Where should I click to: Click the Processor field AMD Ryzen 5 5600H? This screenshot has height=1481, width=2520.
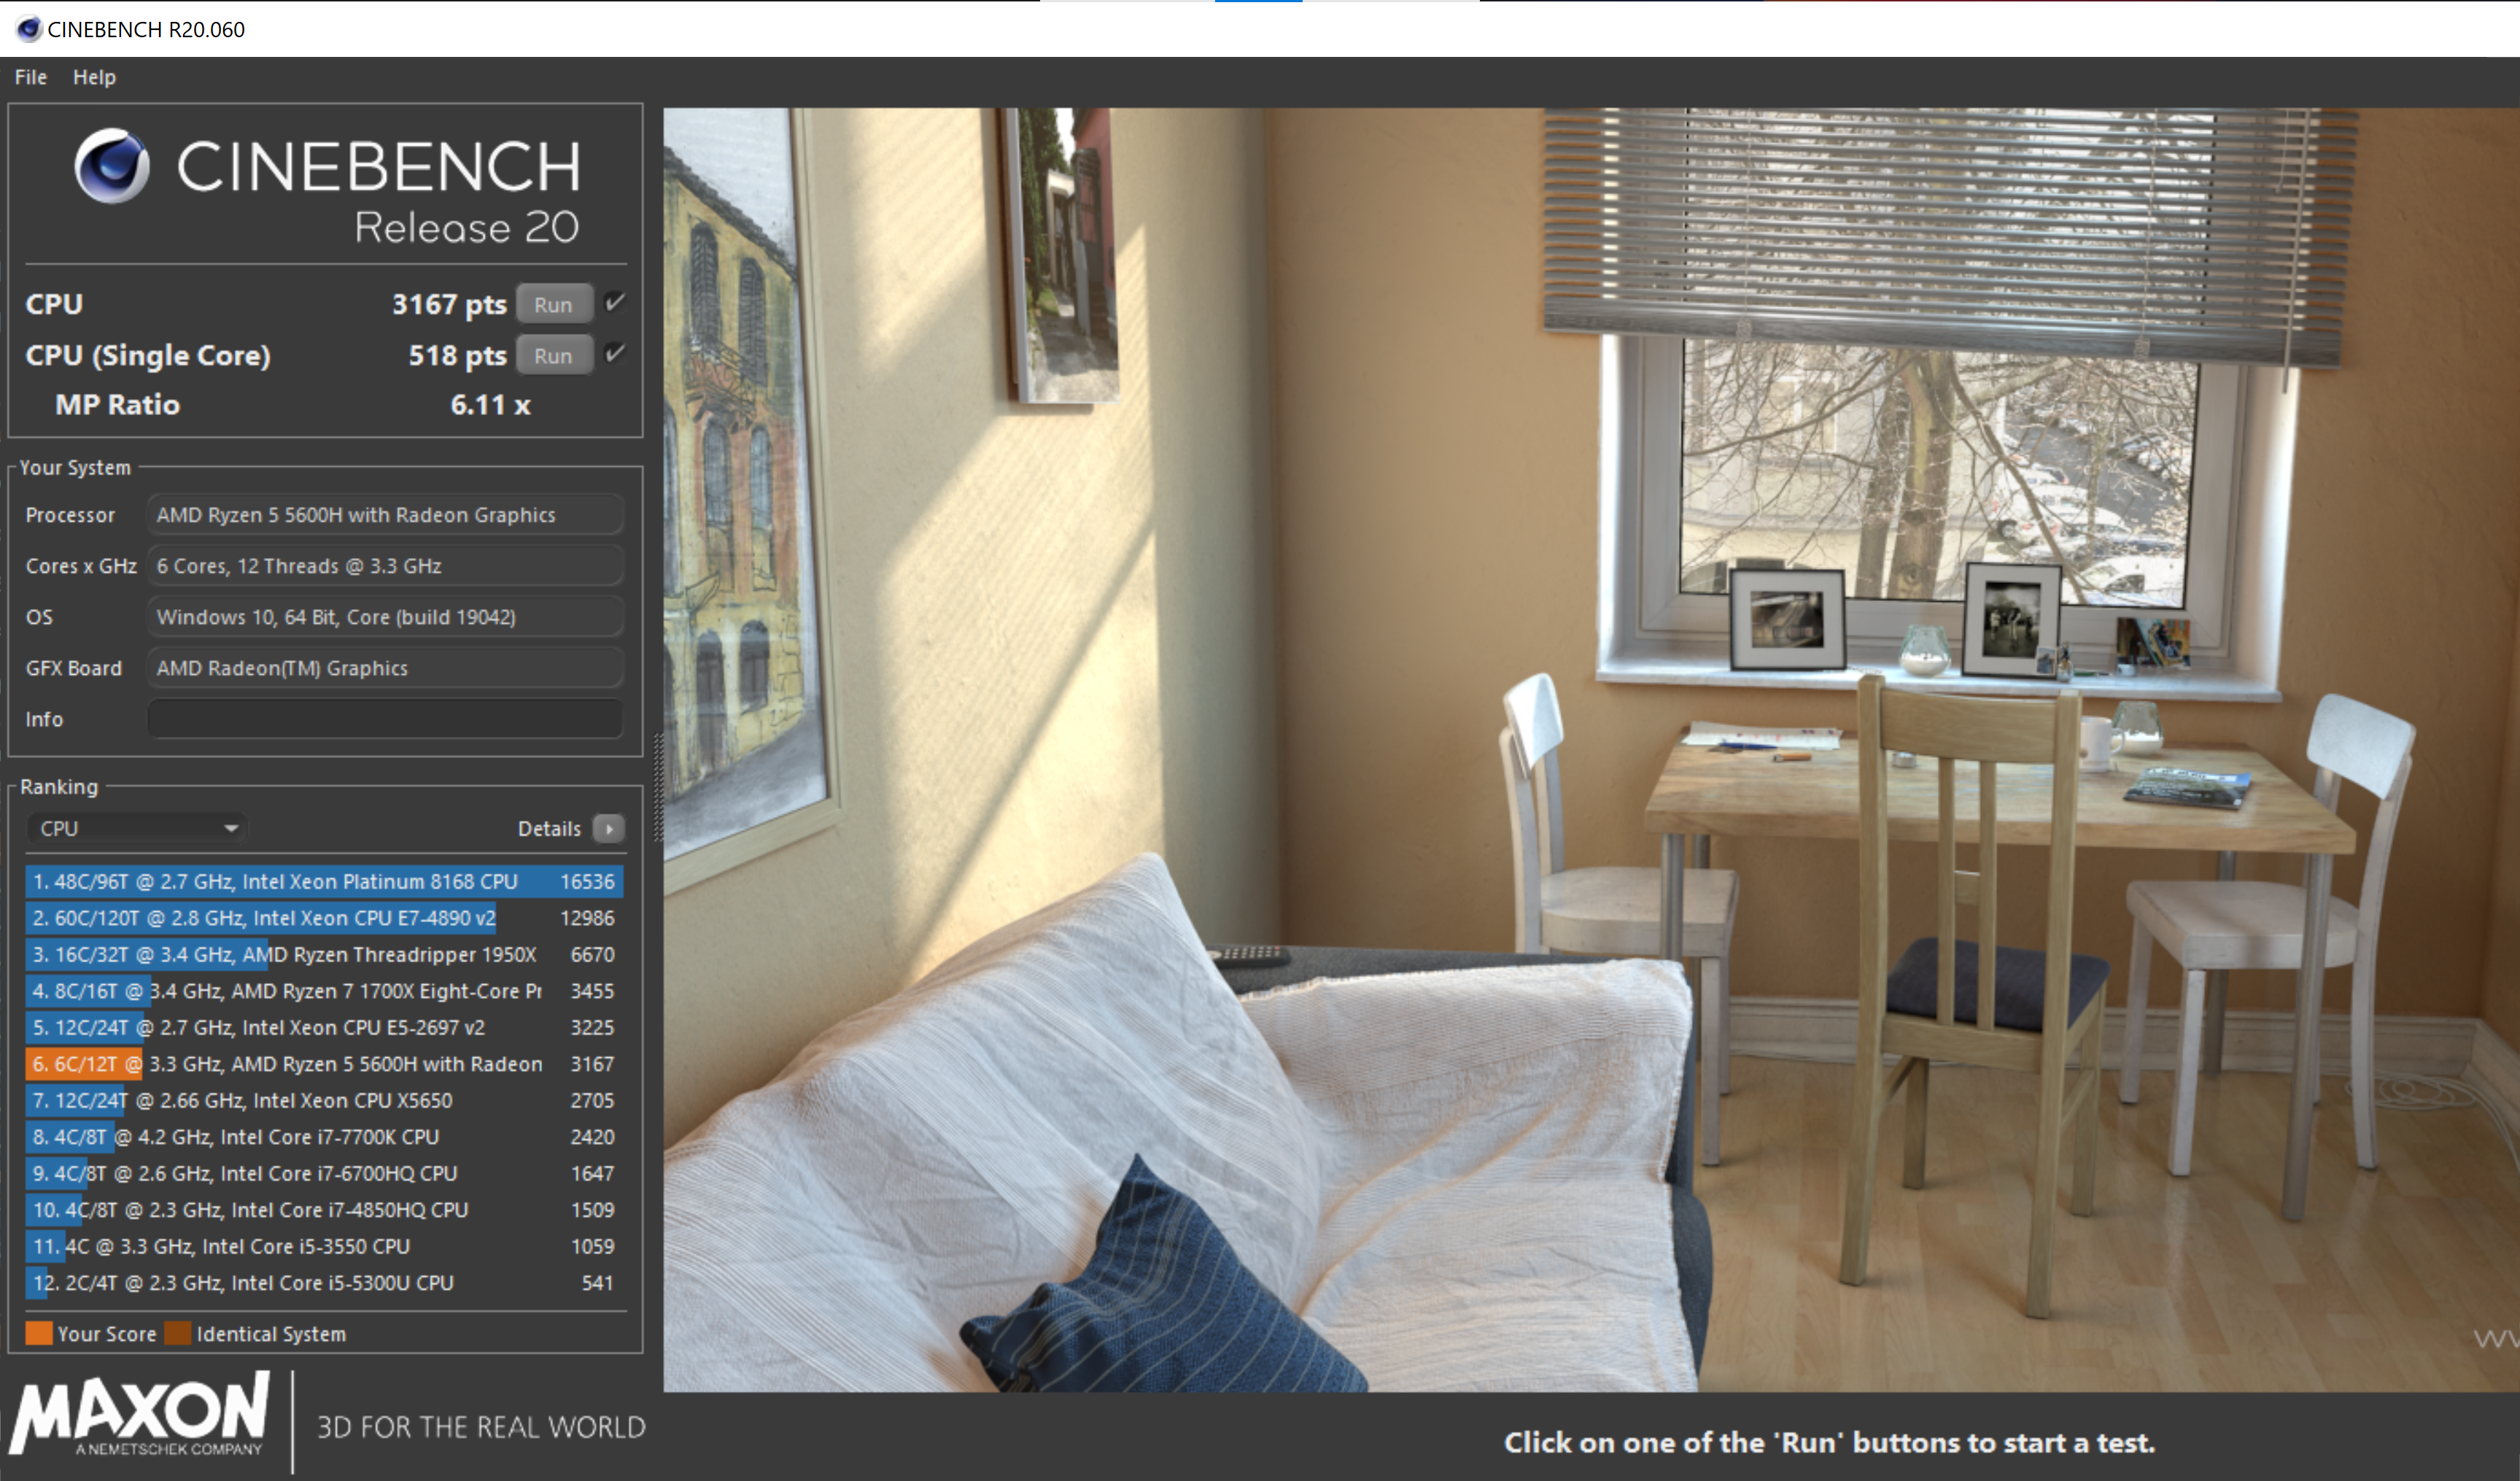point(385,515)
